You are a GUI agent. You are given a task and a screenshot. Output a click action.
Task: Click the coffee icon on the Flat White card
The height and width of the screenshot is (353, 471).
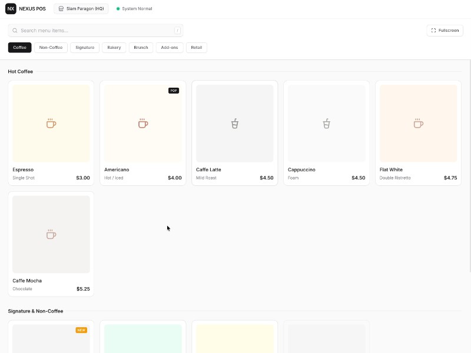(418, 123)
